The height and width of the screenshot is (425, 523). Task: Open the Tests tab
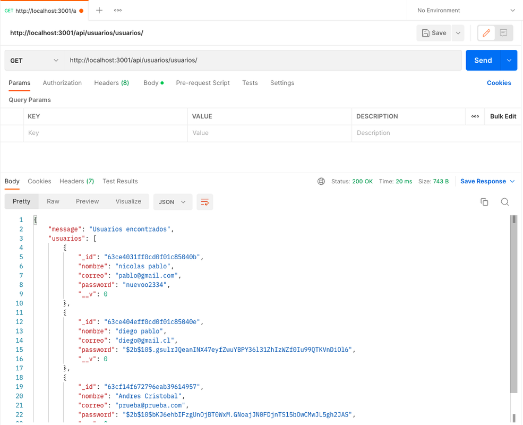point(250,83)
